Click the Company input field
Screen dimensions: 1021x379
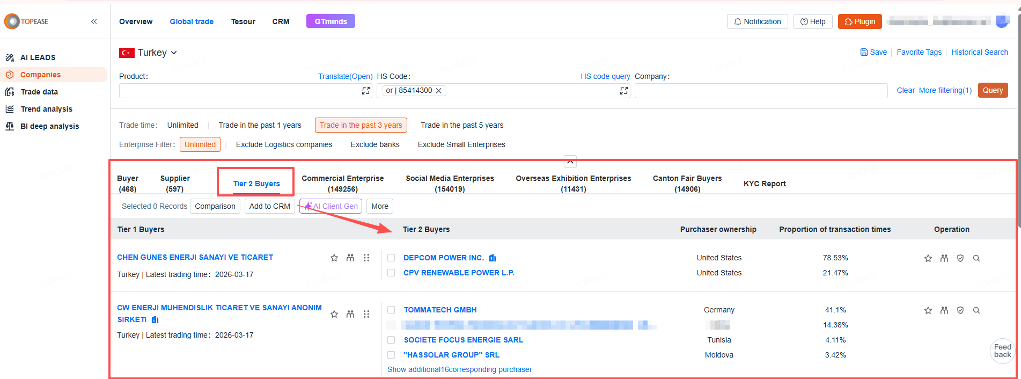[761, 91]
